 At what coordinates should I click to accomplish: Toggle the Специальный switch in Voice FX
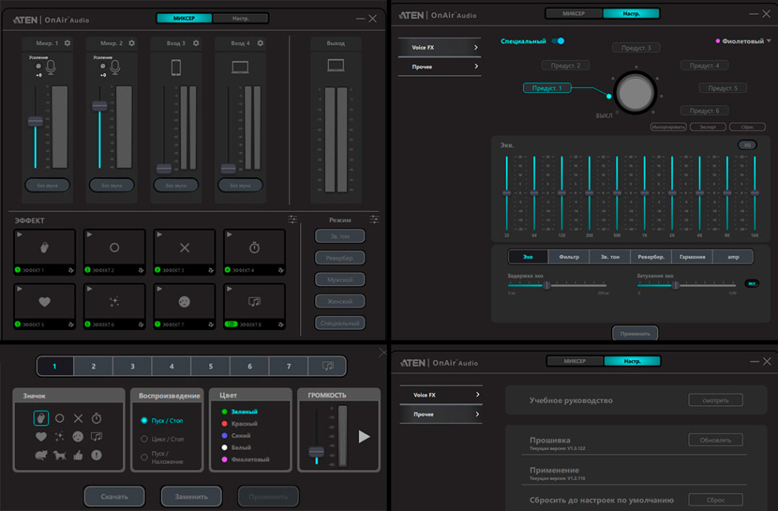click(558, 41)
